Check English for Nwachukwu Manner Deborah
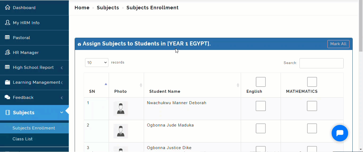 coord(261,106)
